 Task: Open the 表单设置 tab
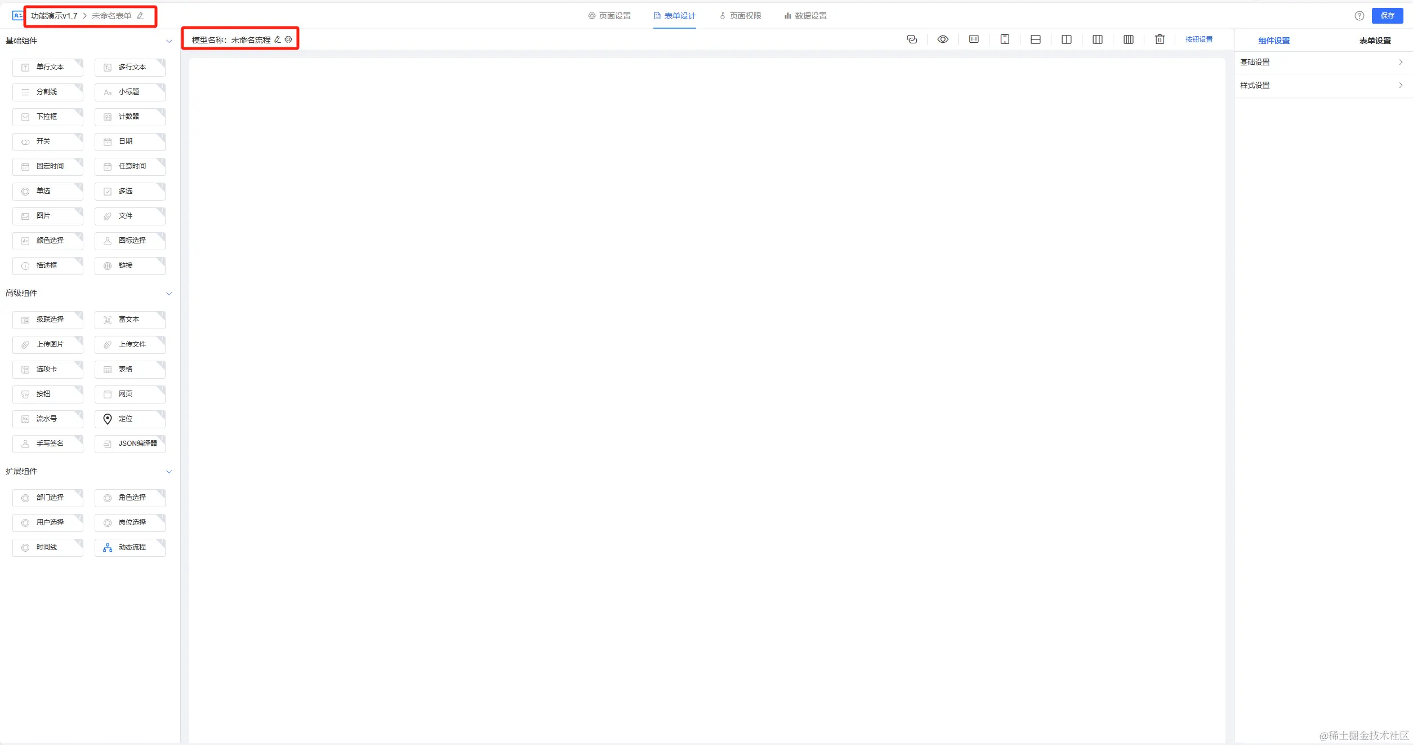coord(1375,41)
